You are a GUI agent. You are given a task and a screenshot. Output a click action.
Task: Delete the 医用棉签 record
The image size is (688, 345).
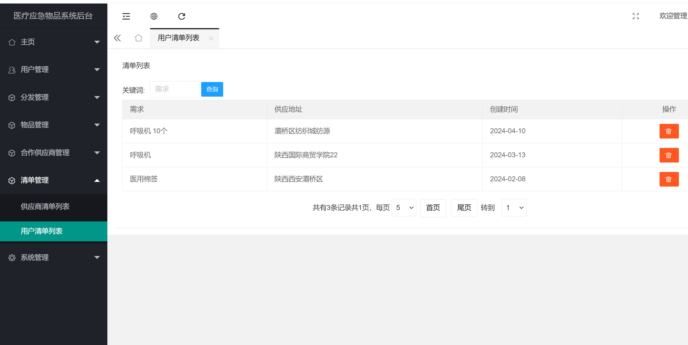click(669, 179)
